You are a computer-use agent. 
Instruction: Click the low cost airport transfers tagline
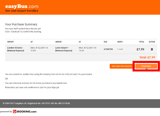(x=22, y=11)
